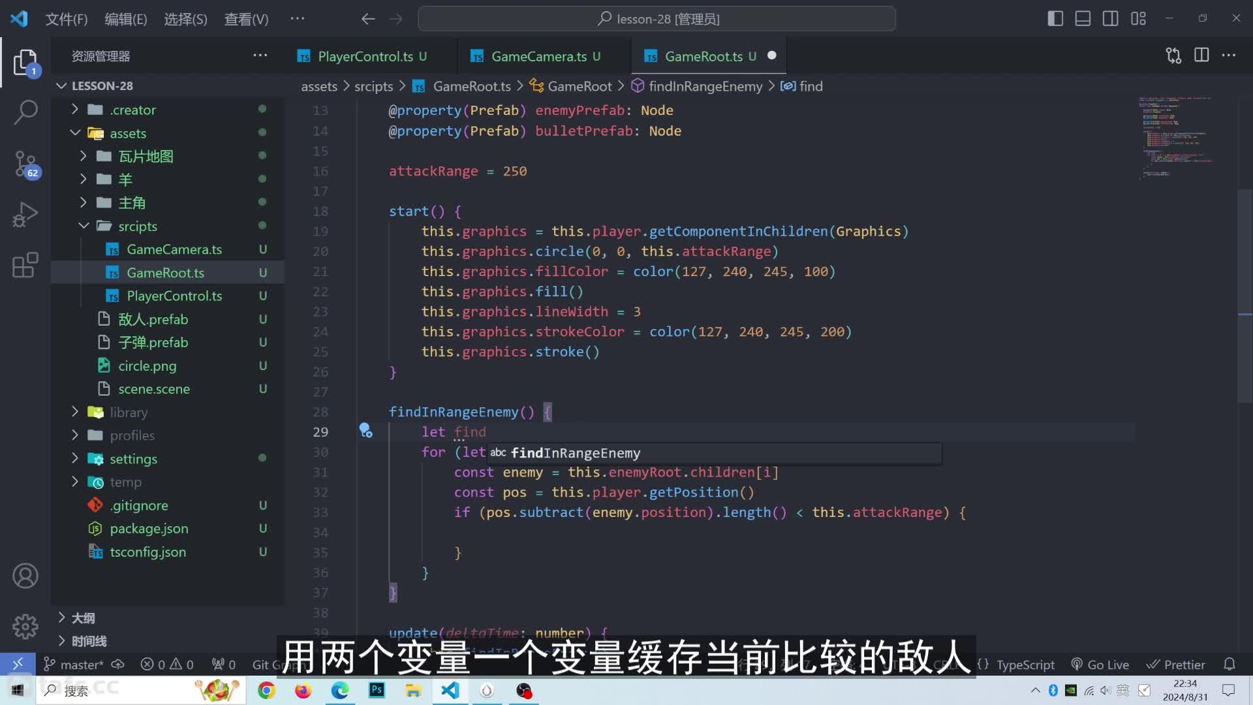This screenshot has width=1253, height=705.
Task: Open Firefox from taskbar
Action: 303,690
